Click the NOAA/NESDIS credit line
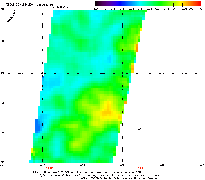 coord(120,178)
